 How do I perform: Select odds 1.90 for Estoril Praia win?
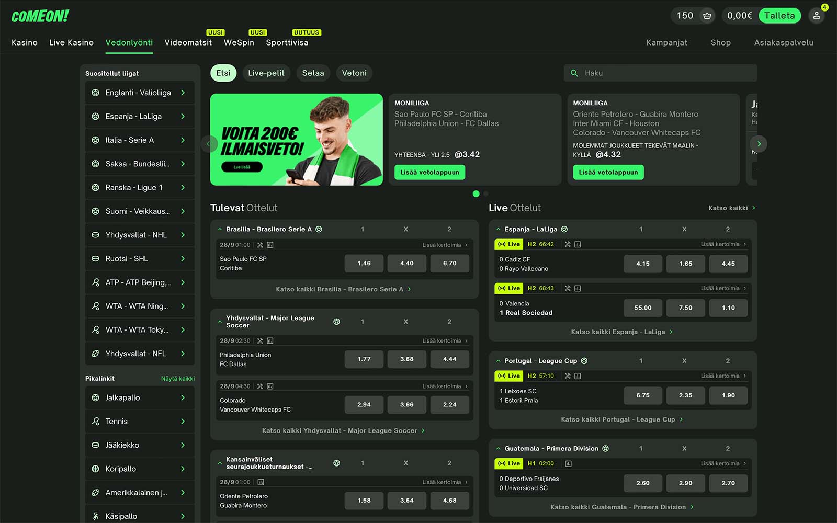(x=728, y=395)
